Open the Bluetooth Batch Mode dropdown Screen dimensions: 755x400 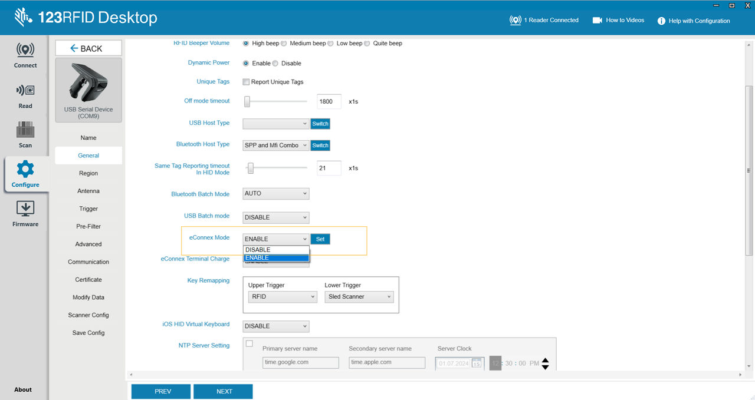tap(276, 193)
